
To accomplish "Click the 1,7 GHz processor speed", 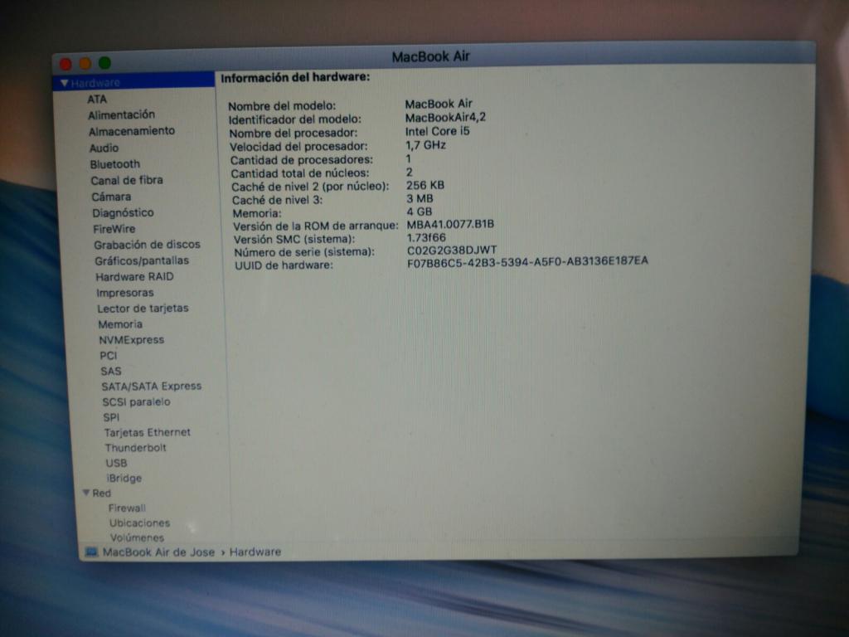I will 425,145.
